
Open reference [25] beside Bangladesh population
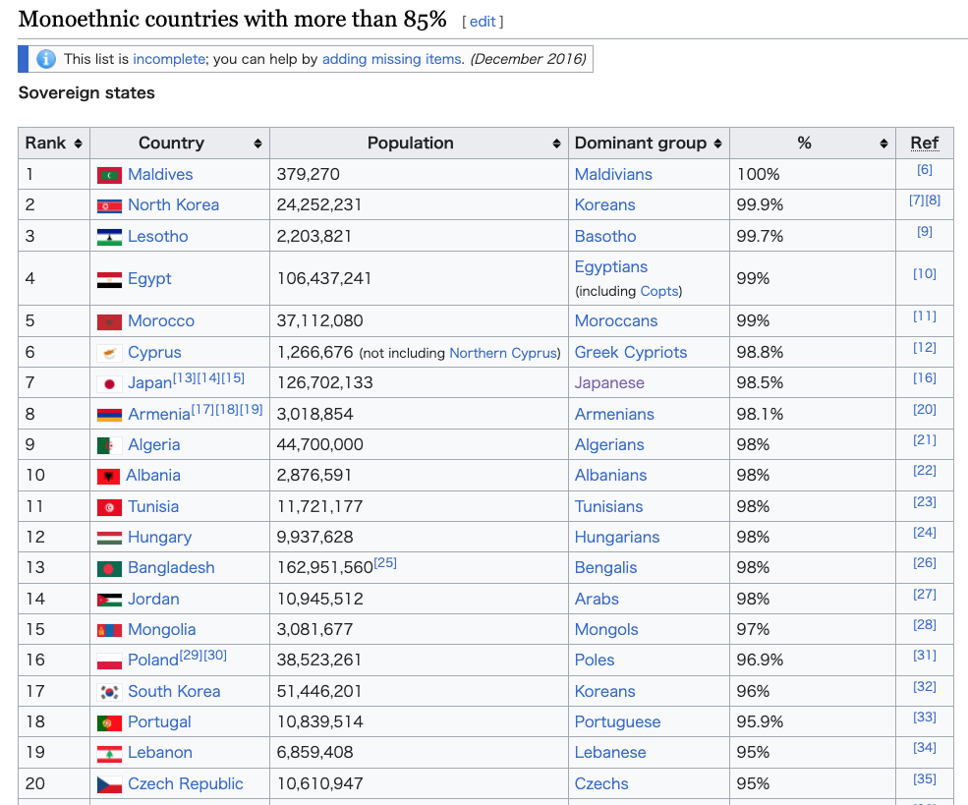coord(385,562)
